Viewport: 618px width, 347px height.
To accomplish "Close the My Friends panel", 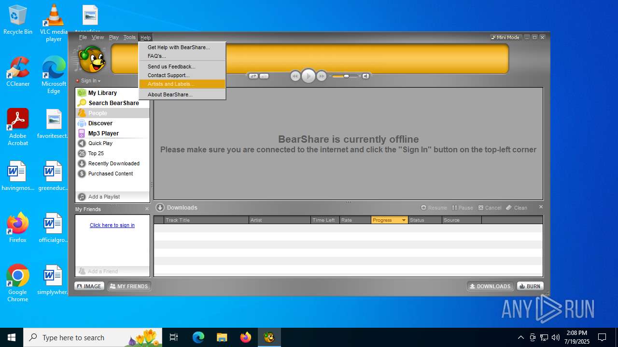I will tap(147, 209).
